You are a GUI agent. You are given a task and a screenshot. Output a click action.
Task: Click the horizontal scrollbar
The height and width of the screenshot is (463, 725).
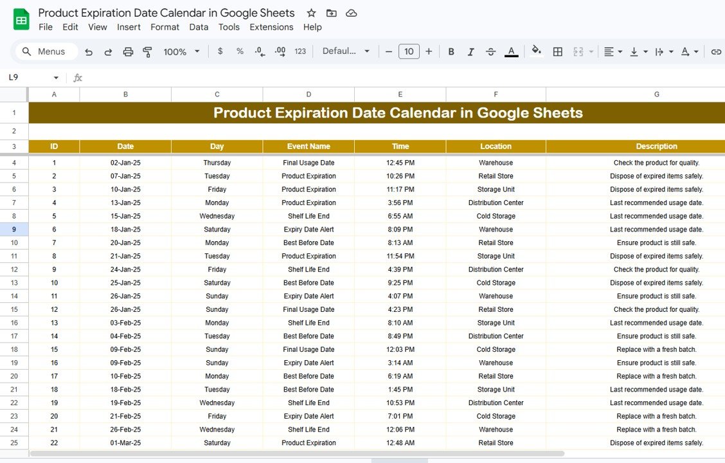coord(297,453)
